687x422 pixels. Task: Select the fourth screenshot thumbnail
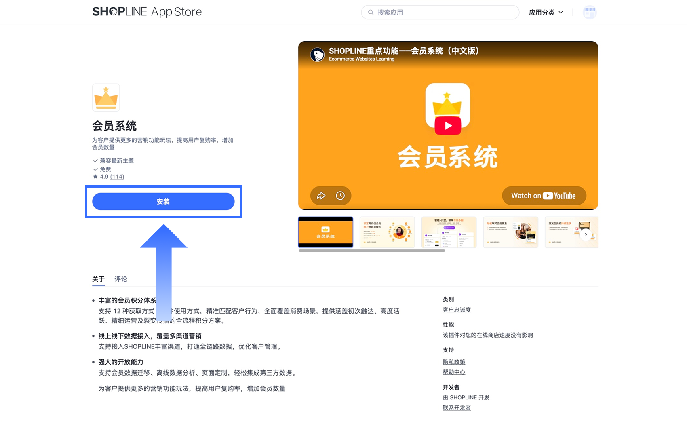[x=510, y=232]
